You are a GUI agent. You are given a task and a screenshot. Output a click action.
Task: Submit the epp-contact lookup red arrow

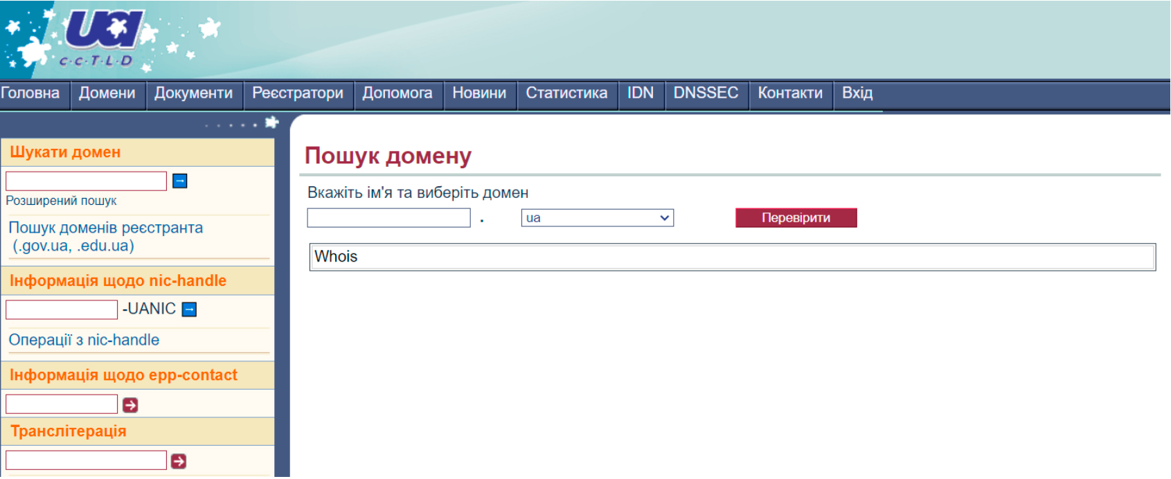tap(130, 405)
